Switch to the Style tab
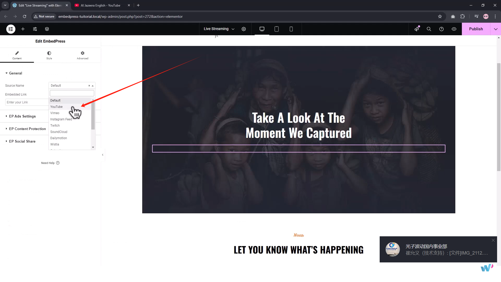The width and height of the screenshot is (501, 282). point(49,55)
